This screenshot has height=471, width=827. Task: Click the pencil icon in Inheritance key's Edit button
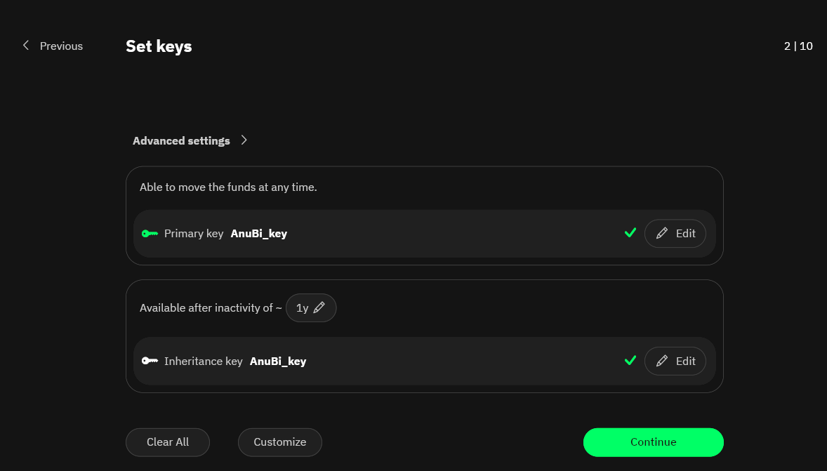click(x=661, y=361)
